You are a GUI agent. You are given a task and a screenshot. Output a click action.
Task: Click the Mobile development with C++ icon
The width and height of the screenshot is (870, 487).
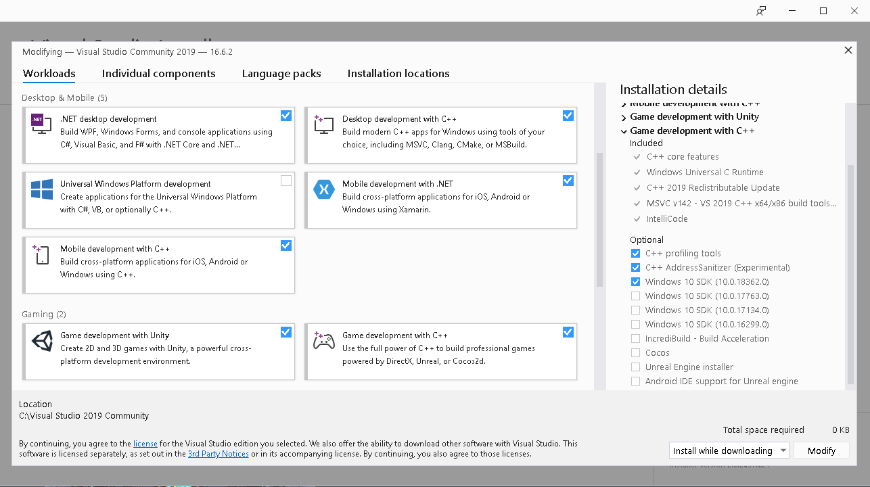41,254
